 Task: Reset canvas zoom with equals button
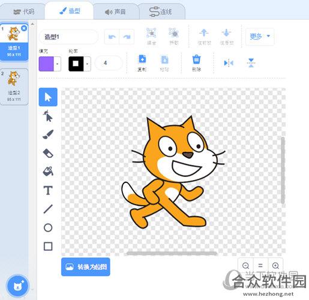click(x=260, y=266)
